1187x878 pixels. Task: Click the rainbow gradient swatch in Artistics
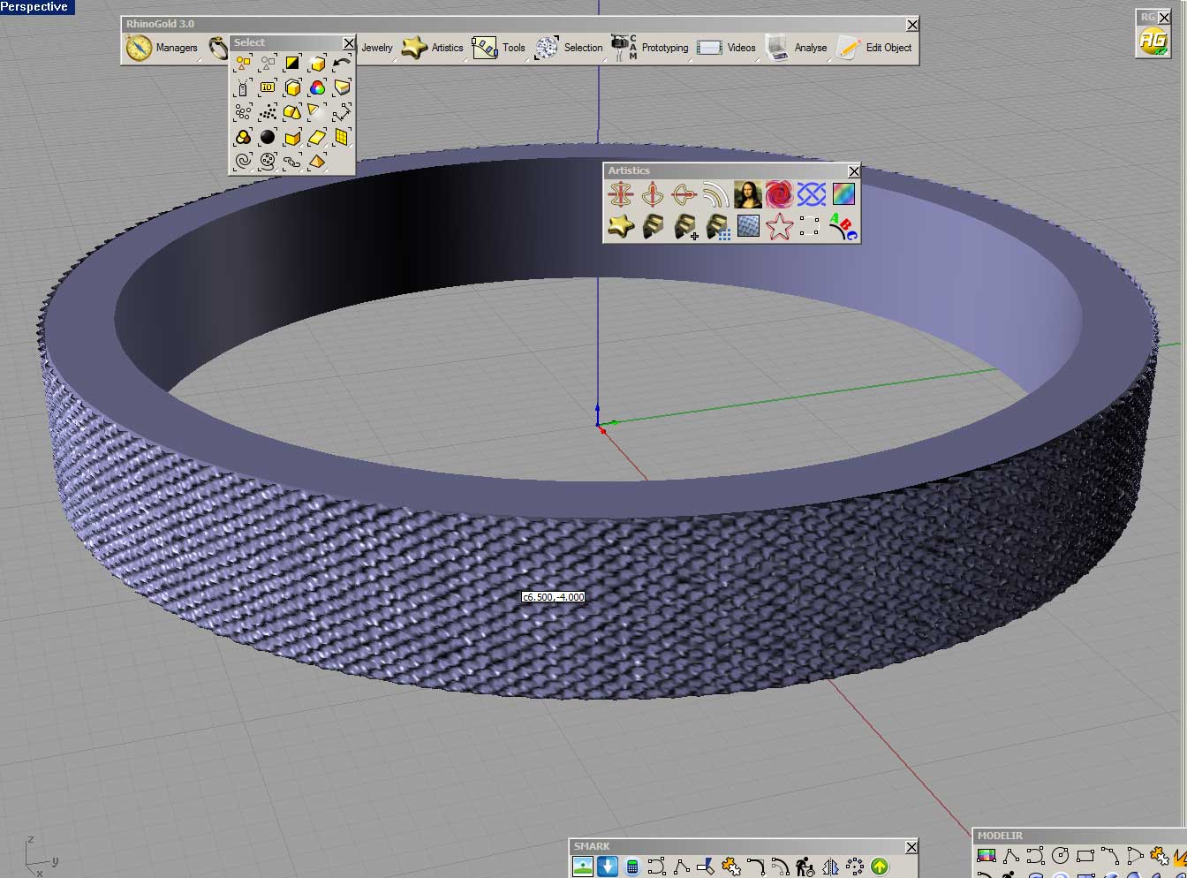point(843,194)
